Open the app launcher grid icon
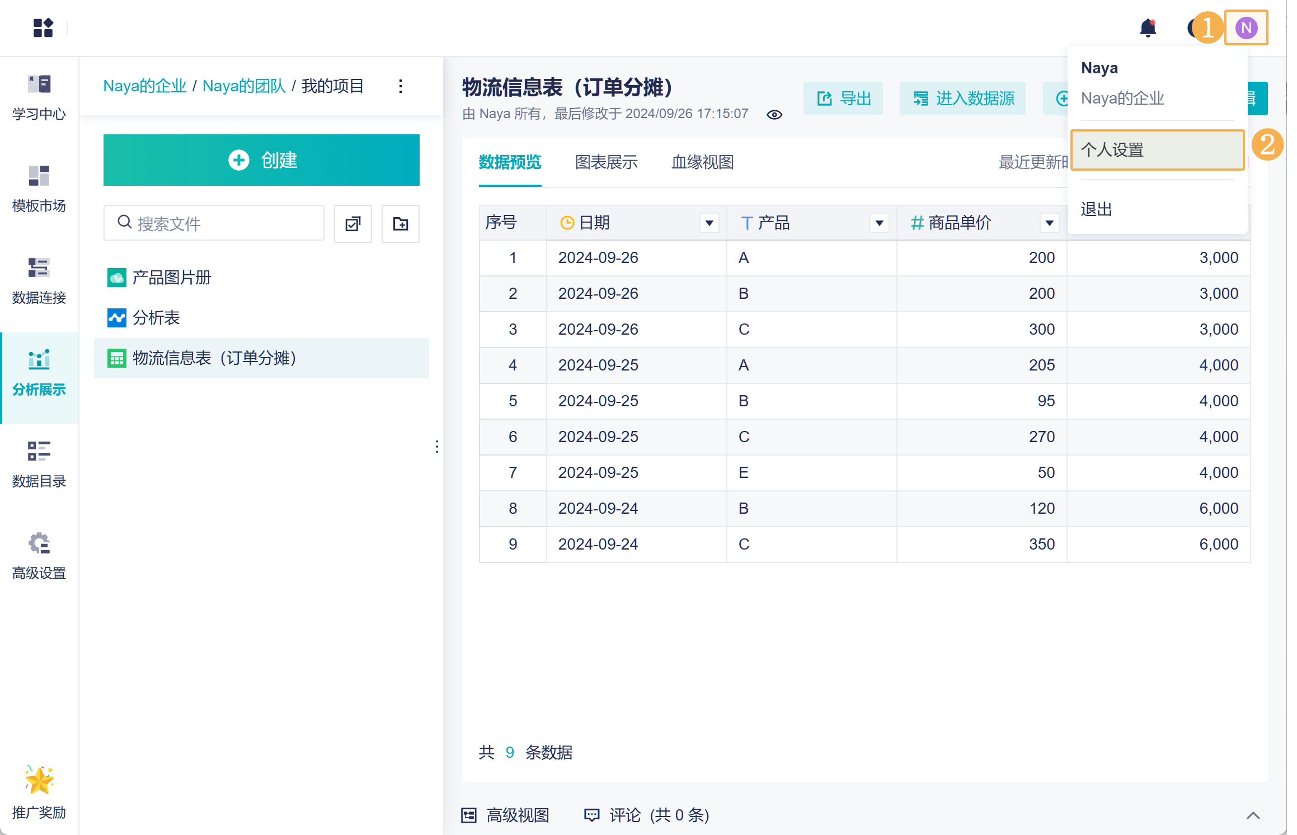This screenshot has width=1297, height=835. pos(43,27)
